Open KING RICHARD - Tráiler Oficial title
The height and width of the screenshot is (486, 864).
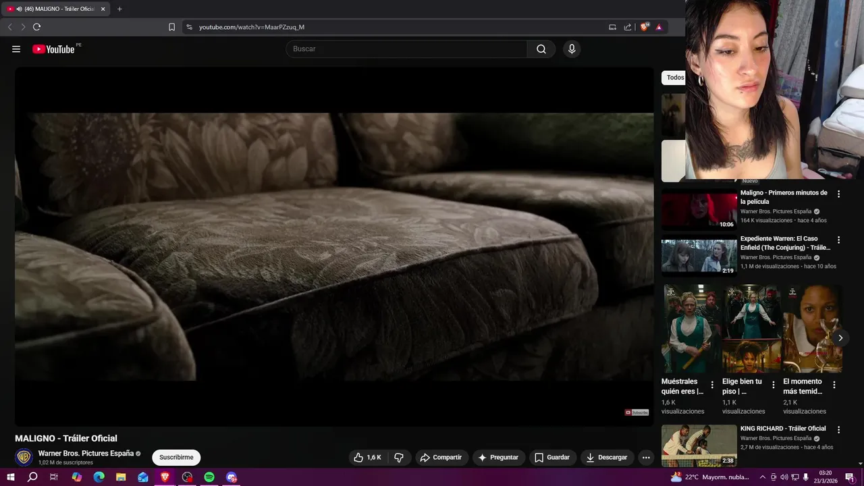point(783,429)
